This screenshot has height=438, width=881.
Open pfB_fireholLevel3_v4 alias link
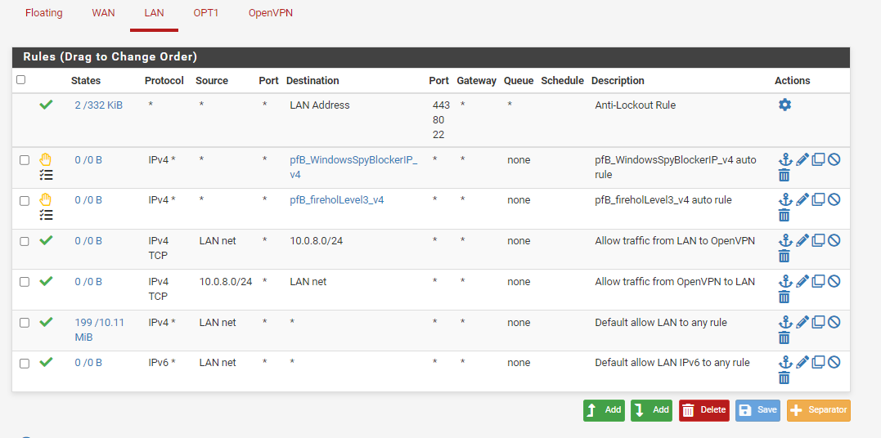click(336, 200)
